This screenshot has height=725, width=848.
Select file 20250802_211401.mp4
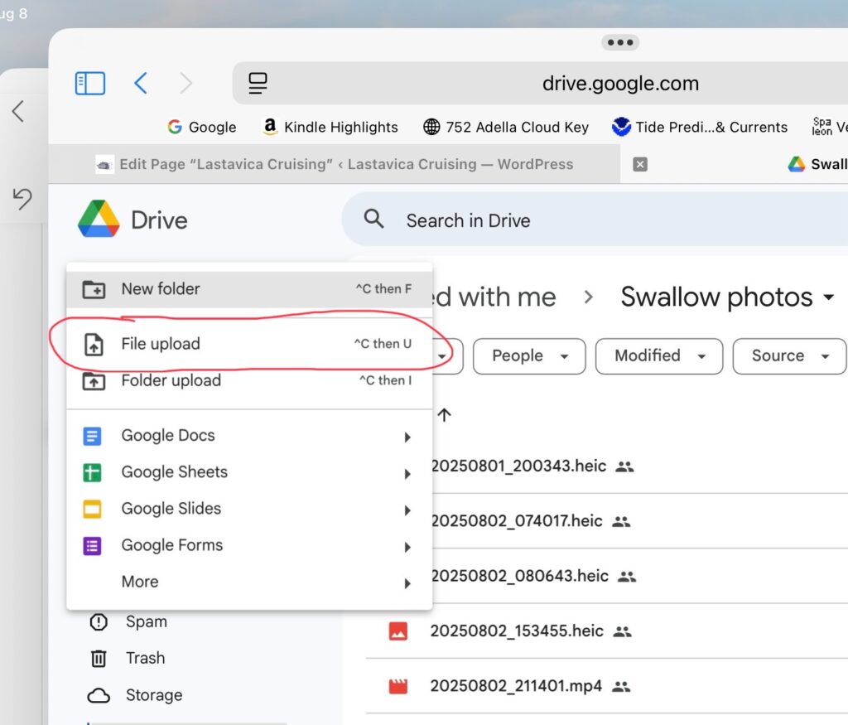pyautogui.click(x=516, y=686)
